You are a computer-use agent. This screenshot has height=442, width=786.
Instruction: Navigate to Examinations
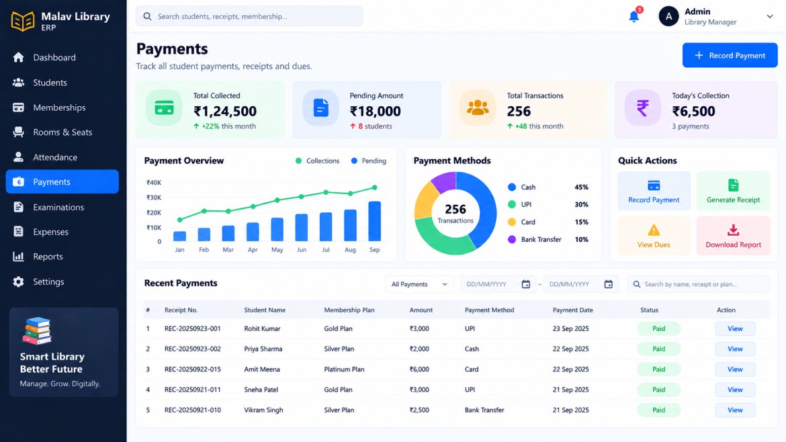[62, 207]
